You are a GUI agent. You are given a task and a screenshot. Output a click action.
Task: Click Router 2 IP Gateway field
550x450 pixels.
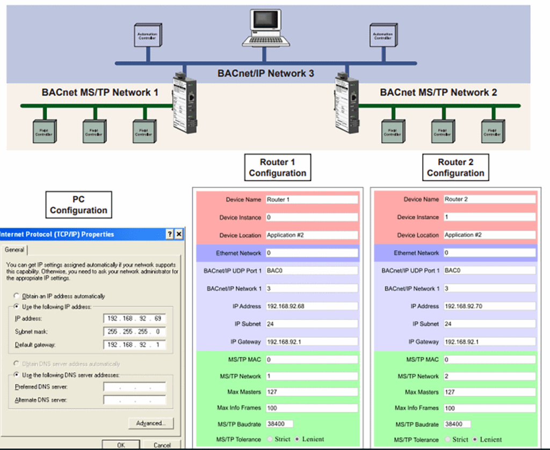[x=490, y=342]
